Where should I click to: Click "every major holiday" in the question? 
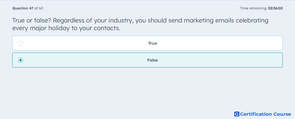pyautogui.click(x=41, y=28)
